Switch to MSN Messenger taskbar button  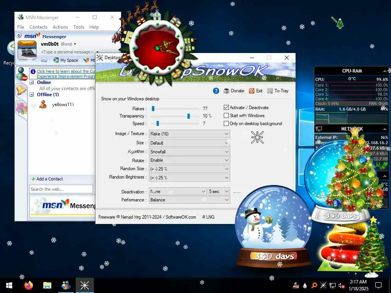(x=66, y=285)
